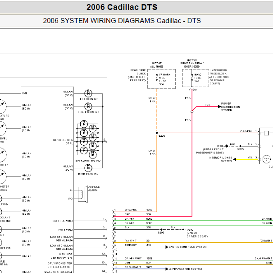Screen dimensions: 273x273
Task: Click the 'YEL' wire label near the Interior Lights arrow
Action: [x=250, y=157]
